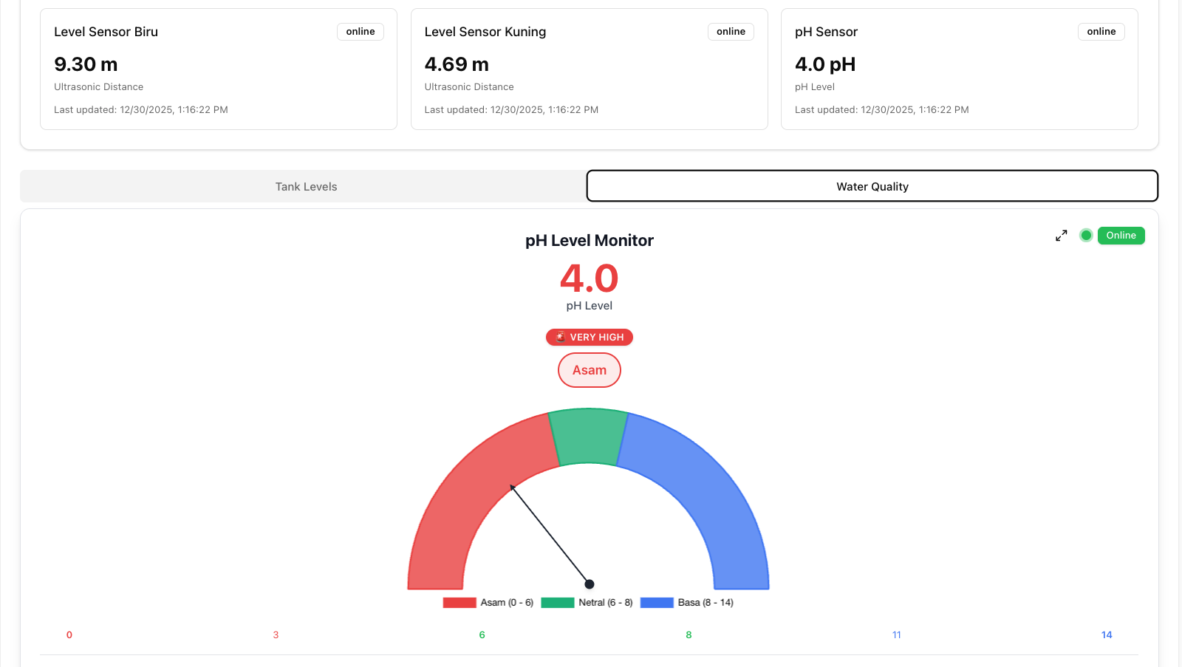
Task: Click the gauge needle arrow tip
Action: pos(511,486)
